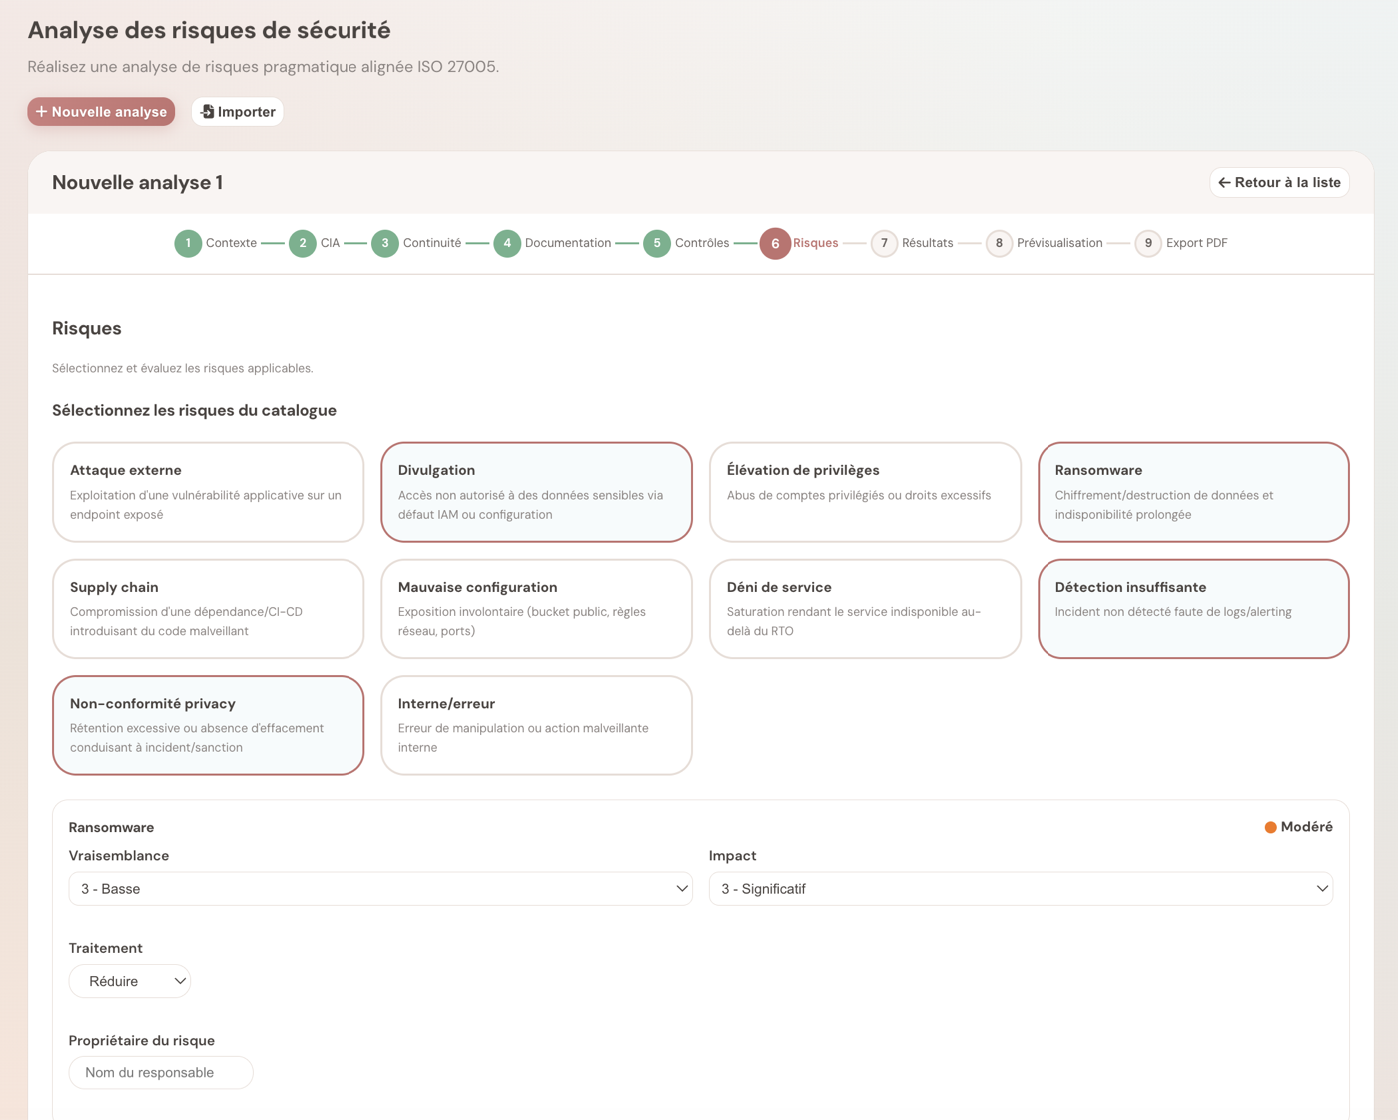Open the Vraisemblance dropdown
This screenshot has height=1120, width=1398.
click(x=380, y=889)
